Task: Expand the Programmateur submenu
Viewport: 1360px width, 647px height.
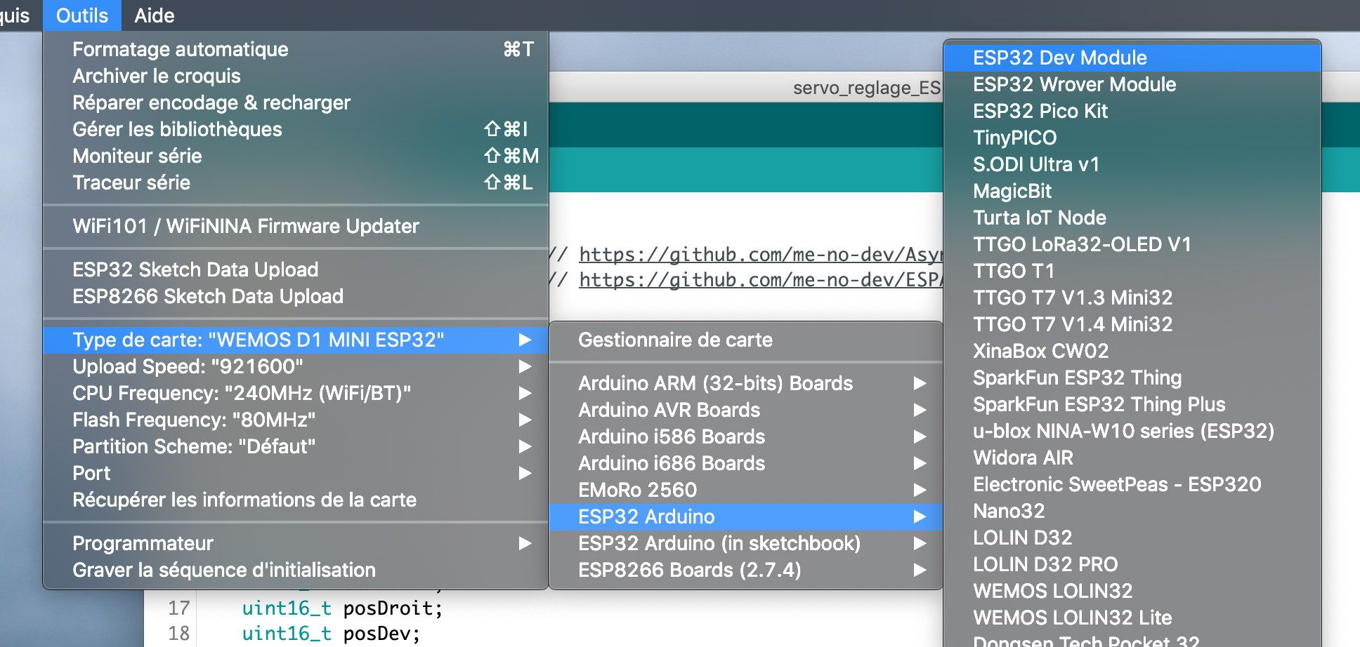Action: click(296, 543)
